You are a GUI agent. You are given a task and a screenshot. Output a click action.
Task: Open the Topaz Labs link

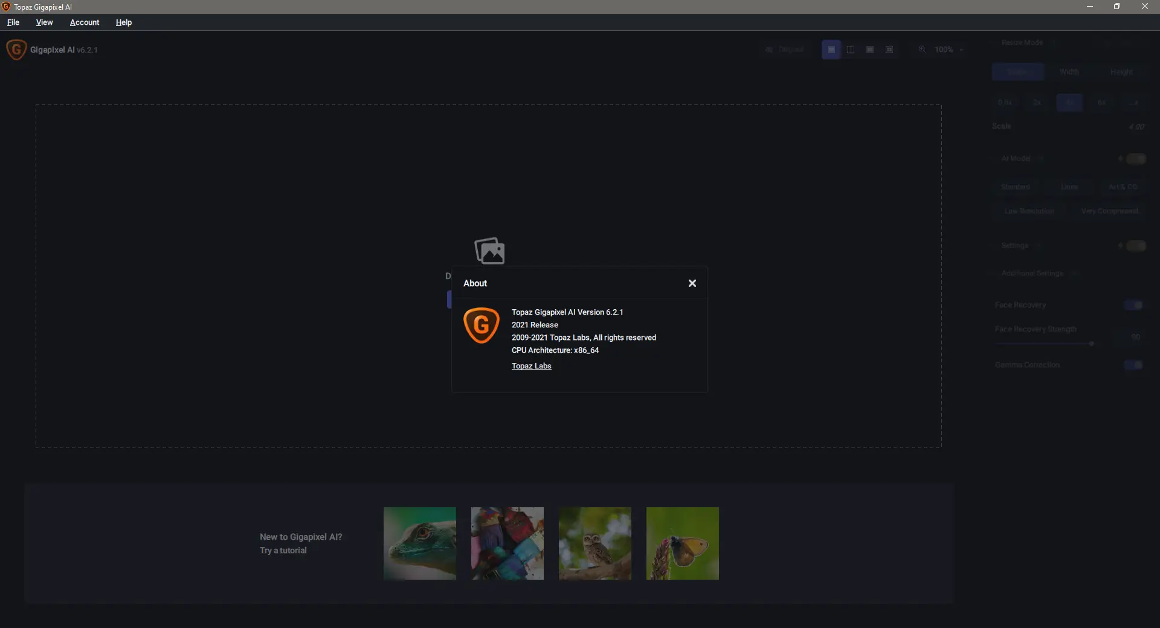[x=531, y=366]
